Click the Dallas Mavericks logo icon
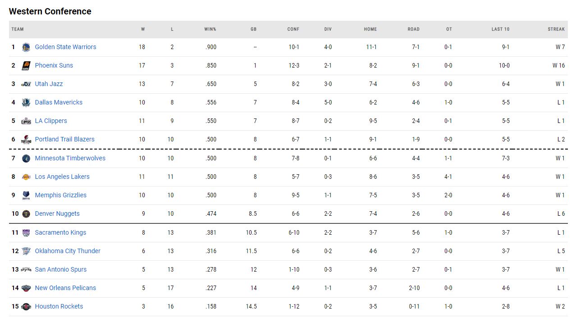The width and height of the screenshot is (576, 327). pos(26,103)
